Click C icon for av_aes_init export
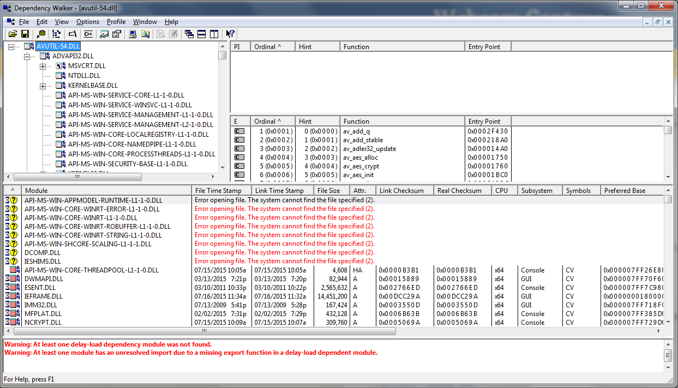 pos(239,175)
